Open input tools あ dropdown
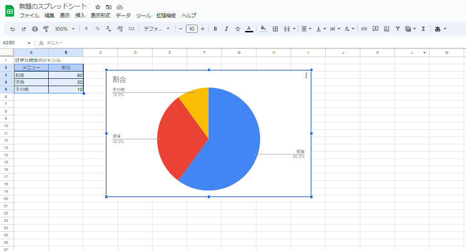466x251 pixels. pyautogui.click(x=440, y=29)
